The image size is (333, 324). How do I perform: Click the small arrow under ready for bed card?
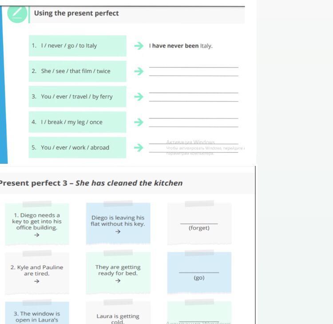click(x=118, y=281)
